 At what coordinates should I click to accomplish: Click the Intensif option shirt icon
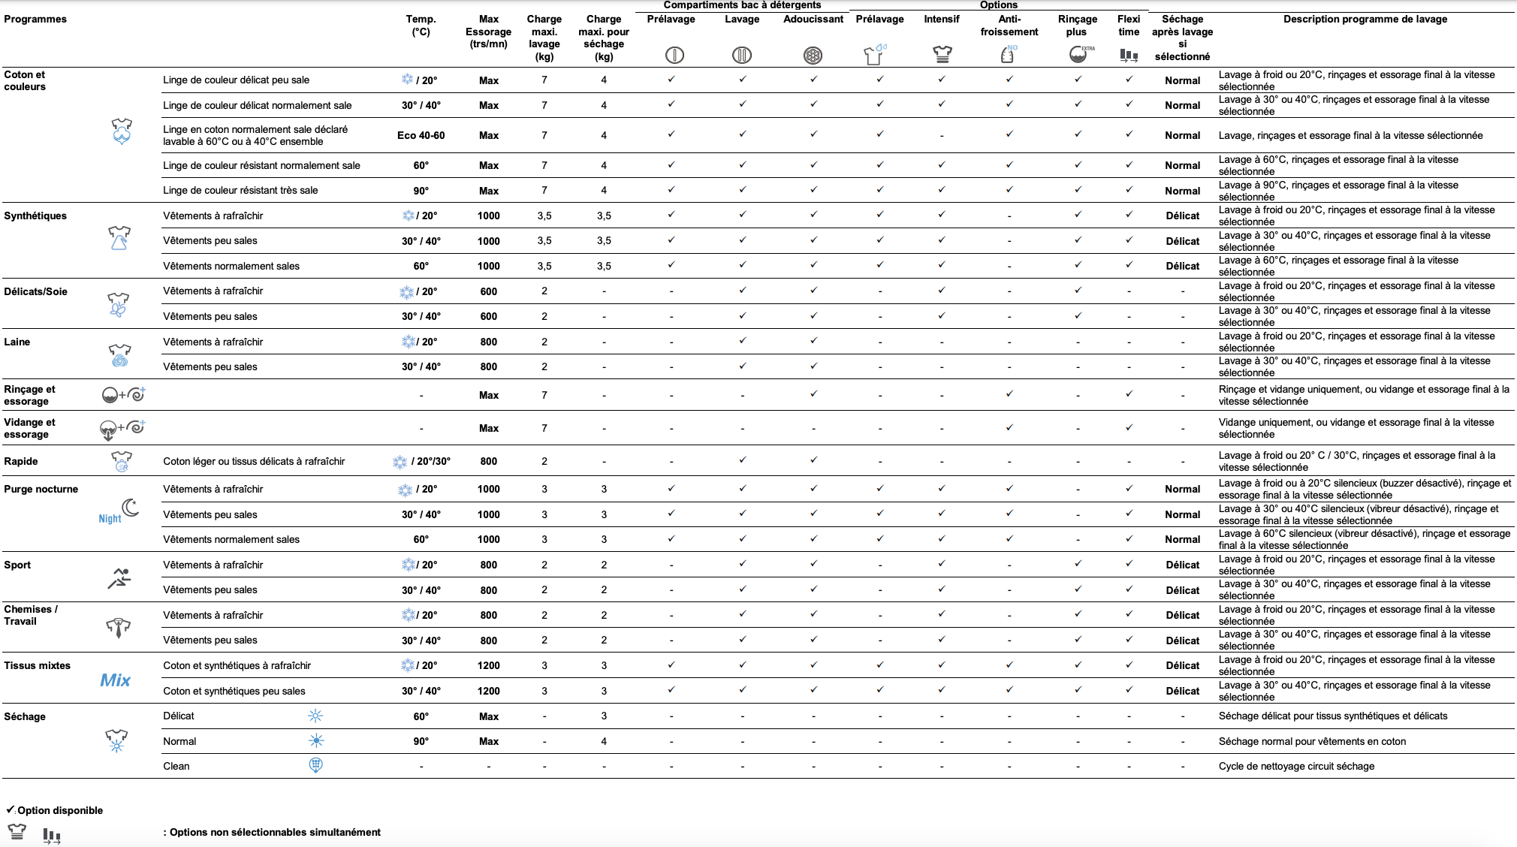pyautogui.click(x=942, y=54)
